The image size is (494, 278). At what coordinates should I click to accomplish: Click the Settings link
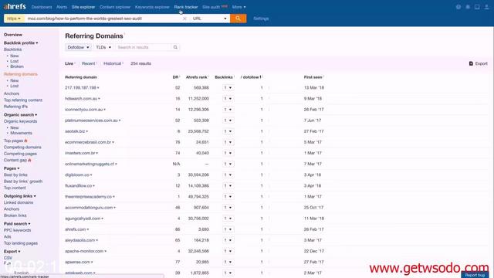261,19
